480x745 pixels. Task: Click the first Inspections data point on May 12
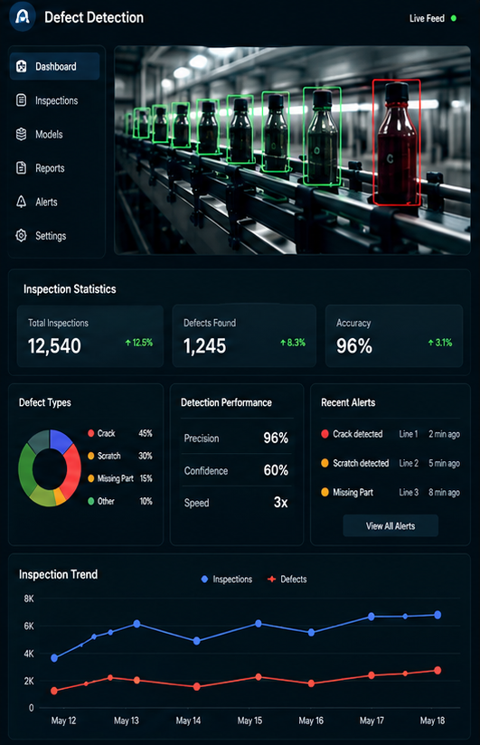pyautogui.click(x=54, y=658)
